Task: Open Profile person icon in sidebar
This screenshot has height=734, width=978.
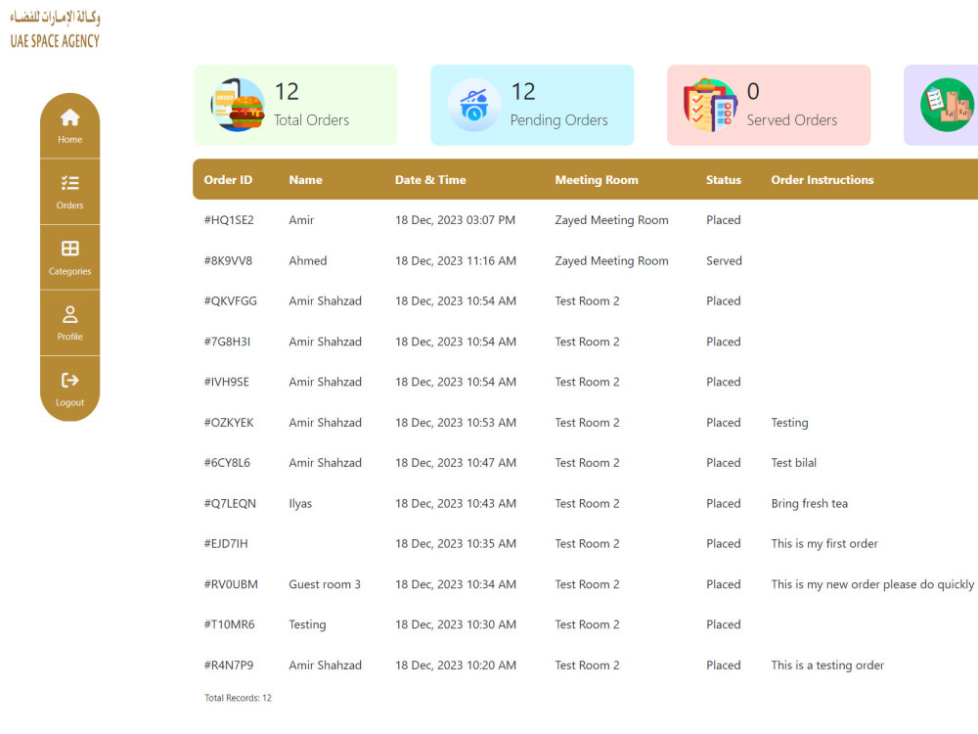Action: pyautogui.click(x=69, y=314)
